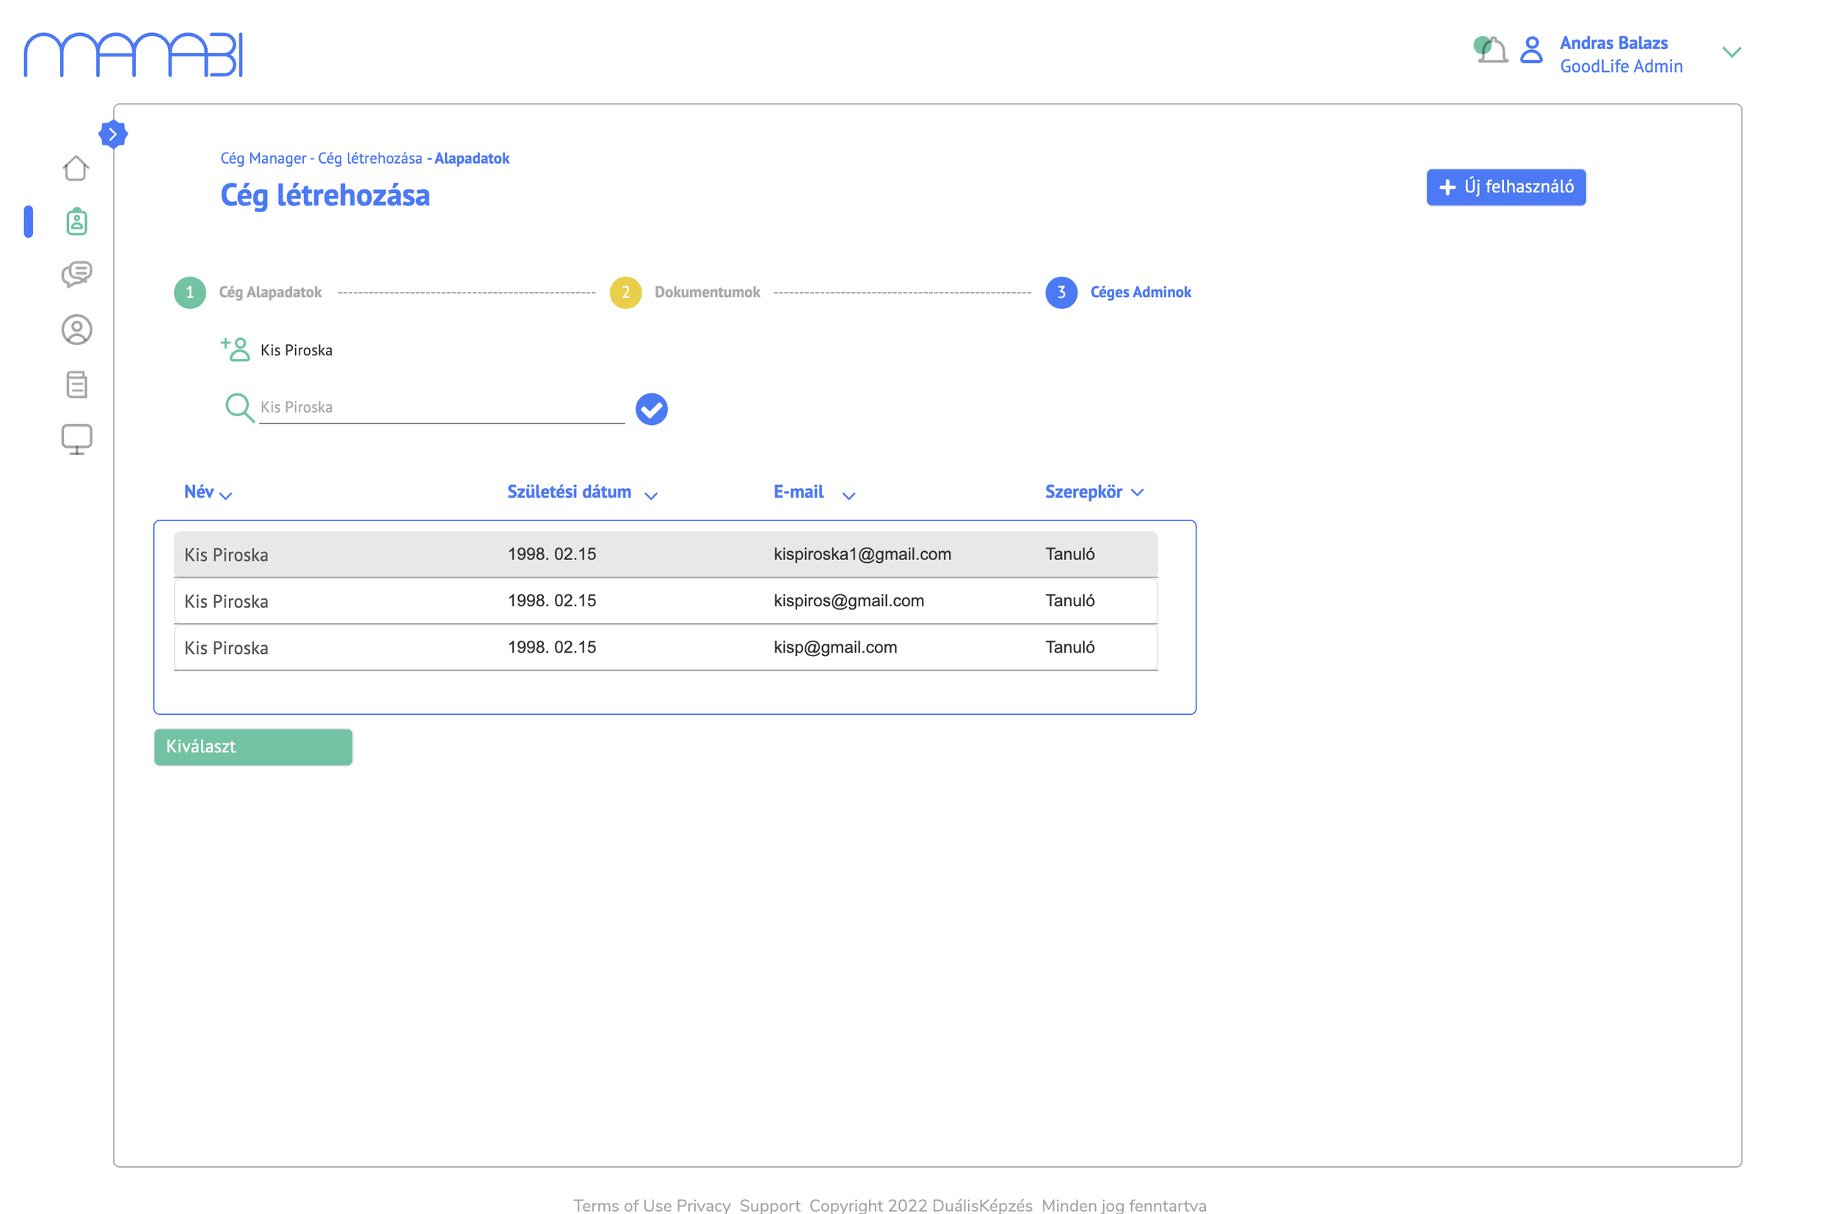Open the Andras Balazs account dropdown
The width and height of the screenshot is (1835, 1214).
pyautogui.click(x=1732, y=53)
